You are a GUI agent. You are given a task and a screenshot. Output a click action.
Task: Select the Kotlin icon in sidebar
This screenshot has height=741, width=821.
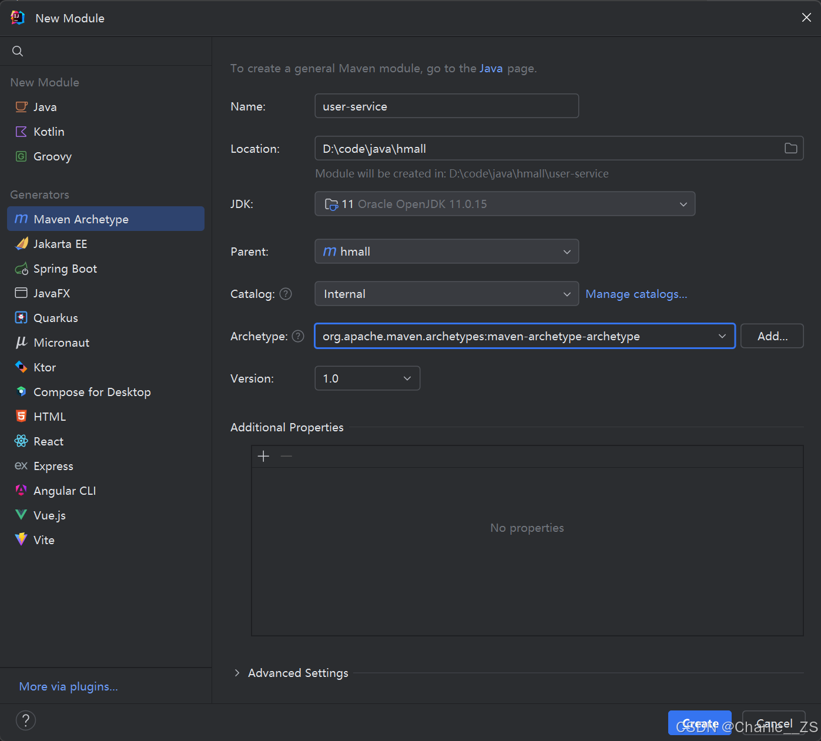21,132
